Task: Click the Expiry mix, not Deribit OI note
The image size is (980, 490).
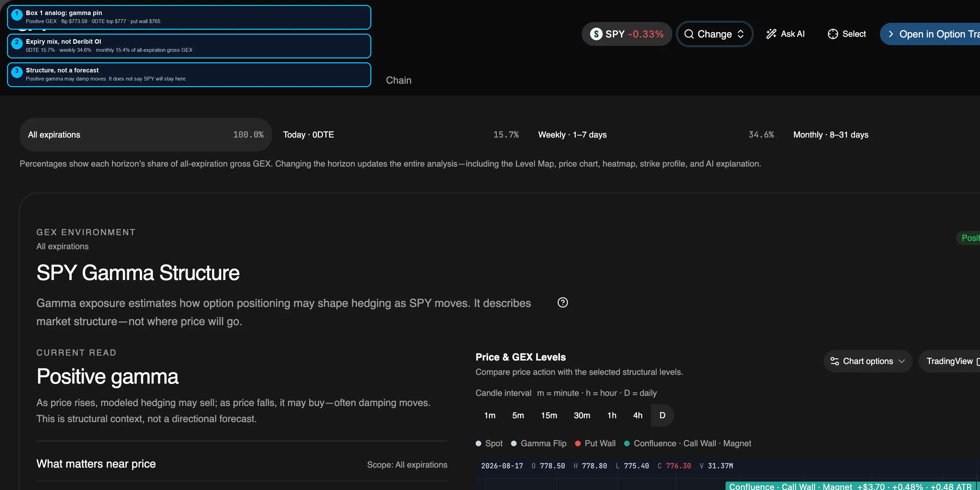Action: [x=189, y=45]
